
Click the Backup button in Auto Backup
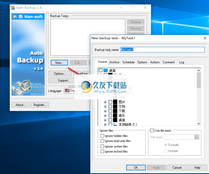coord(136,22)
